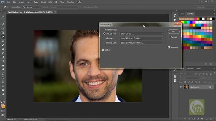
Task: Select the Blur tool
Action: pyautogui.click(x=3, y=66)
